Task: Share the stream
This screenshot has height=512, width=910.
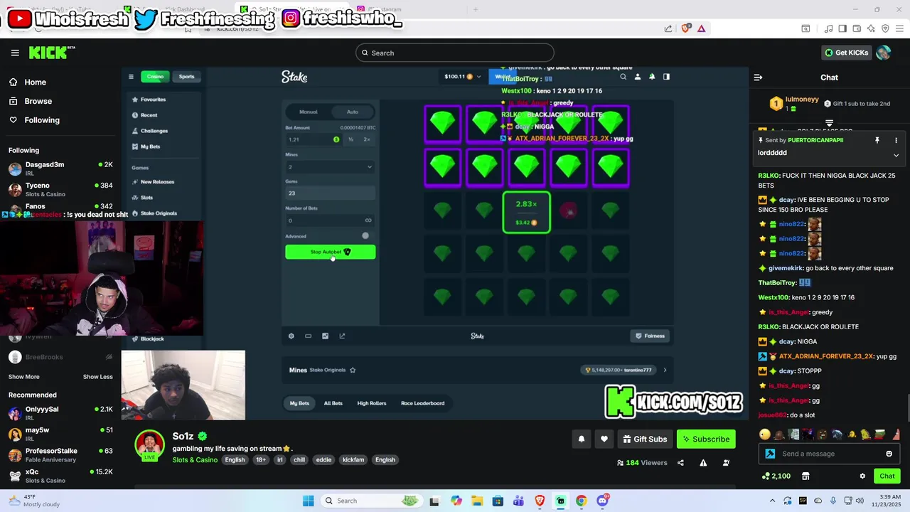Action: coord(680,463)
